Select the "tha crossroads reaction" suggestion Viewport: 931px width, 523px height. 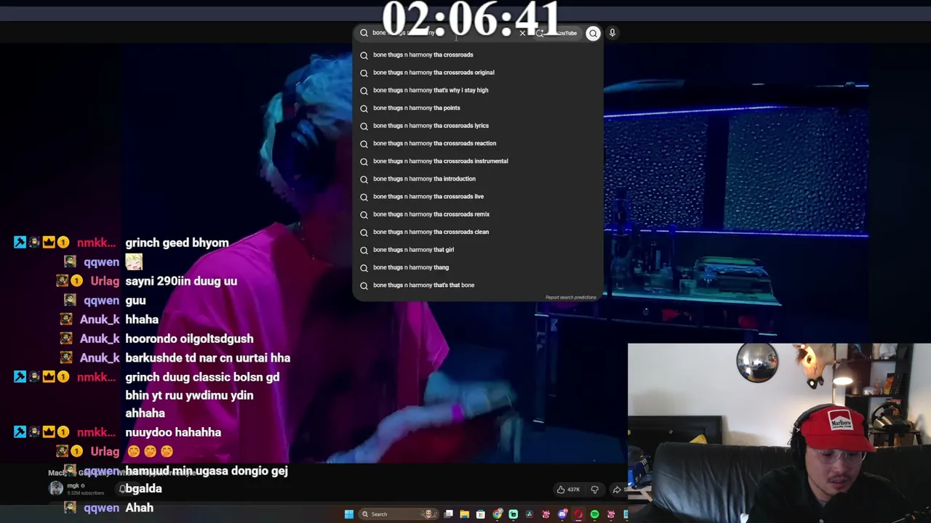click(x=478, y=143)
